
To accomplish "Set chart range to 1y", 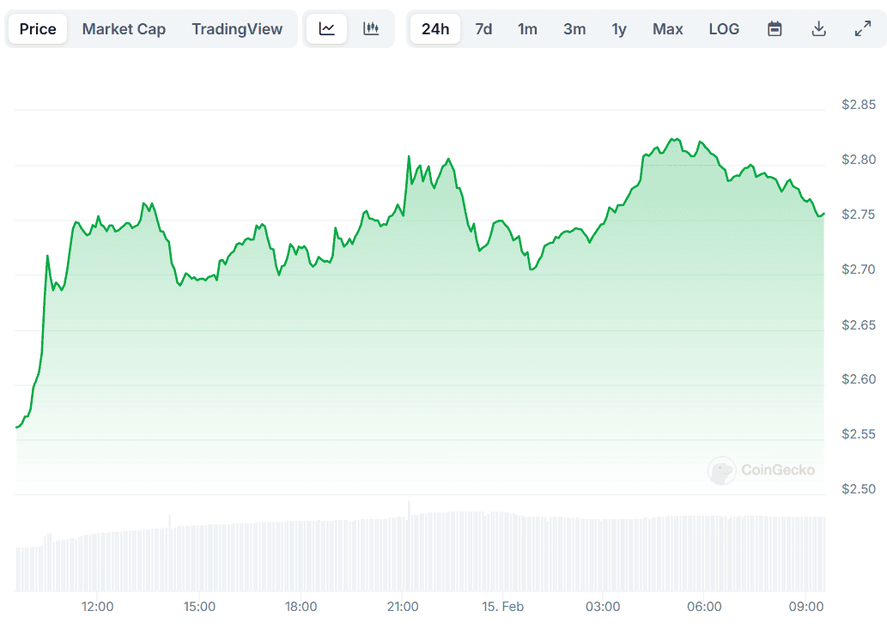I will [619, 29].
